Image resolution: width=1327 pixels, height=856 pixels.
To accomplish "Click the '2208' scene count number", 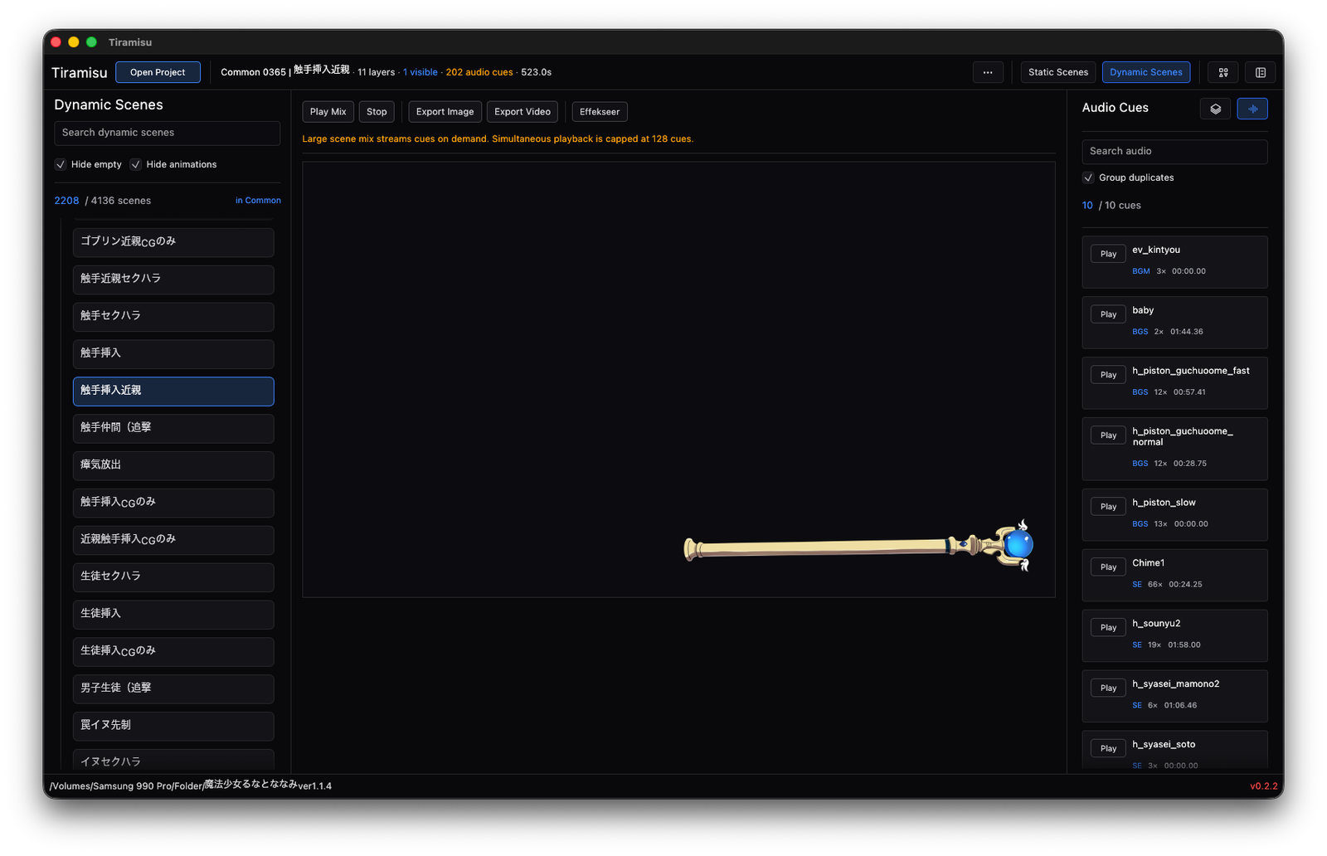I will [66, 201].
